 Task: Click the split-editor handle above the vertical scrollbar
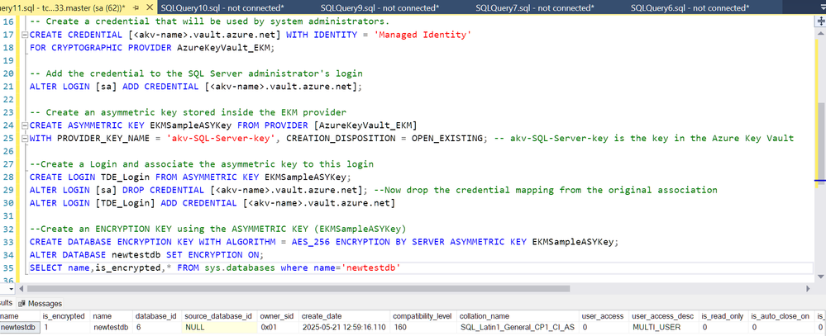click(821, 21)
